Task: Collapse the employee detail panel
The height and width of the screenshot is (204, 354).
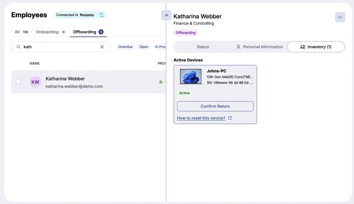Action: click(166, 15)
